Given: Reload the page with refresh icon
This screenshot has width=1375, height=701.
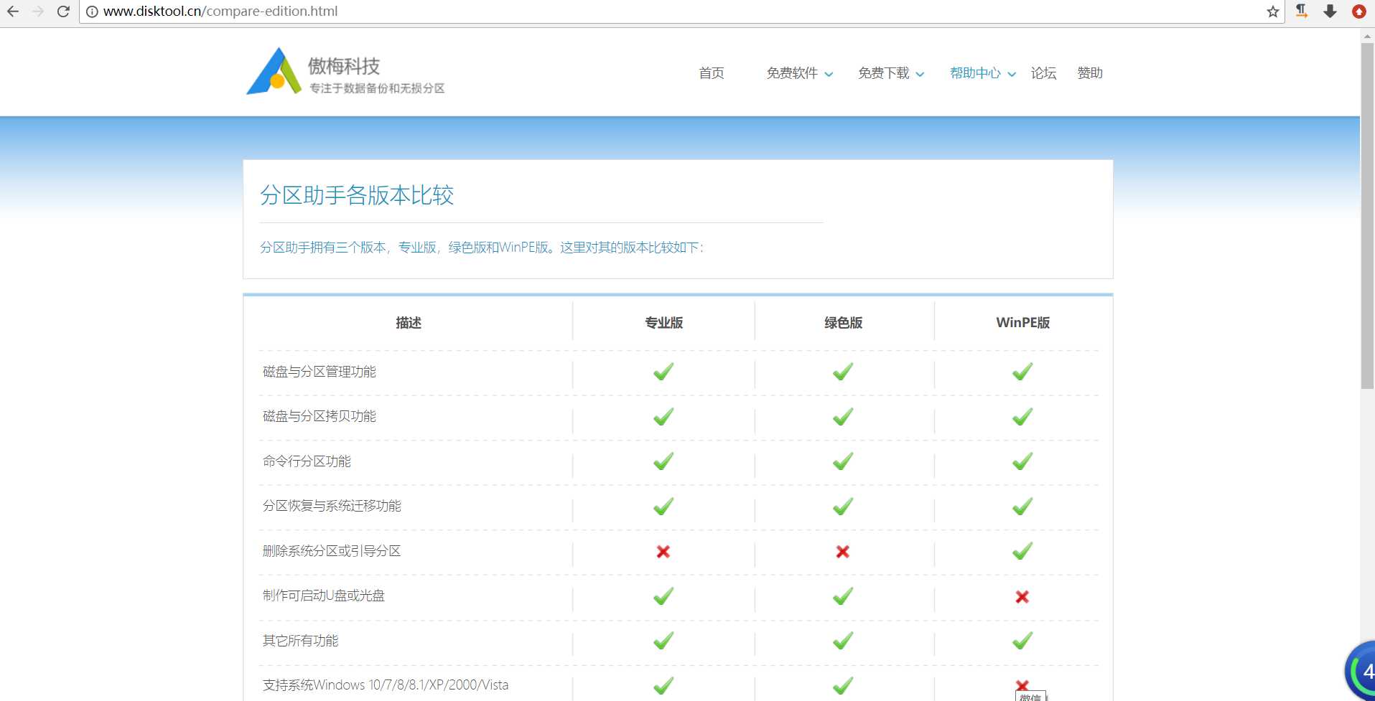Looking at the screenshot, I should pyautogui.click(x=63, y=11).
